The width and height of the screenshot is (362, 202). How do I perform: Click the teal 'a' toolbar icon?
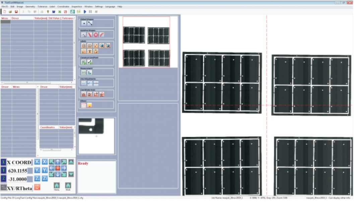pos(72,11)
